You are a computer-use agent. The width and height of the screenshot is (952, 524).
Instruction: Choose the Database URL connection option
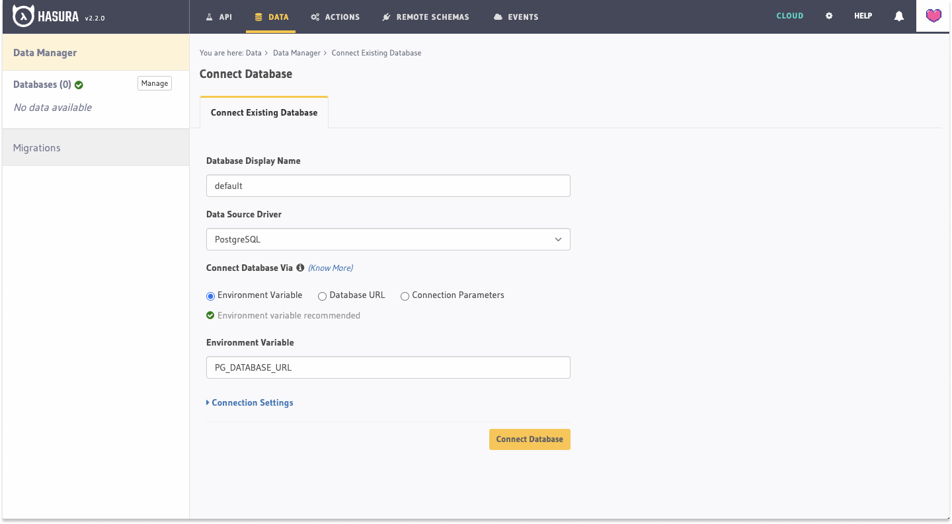coord(322,296)
